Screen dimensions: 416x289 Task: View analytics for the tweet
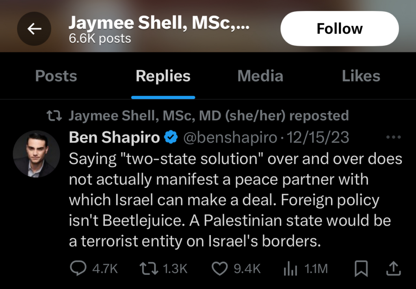pyautogui.click(x=291, y=268)
